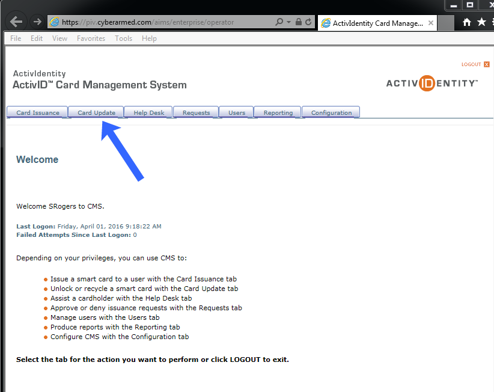Viewport: 494px width, 392px height.
Task: Click 'Select the tab for the action' sentence
Action: pyautogui.click(x=153, y=360)
